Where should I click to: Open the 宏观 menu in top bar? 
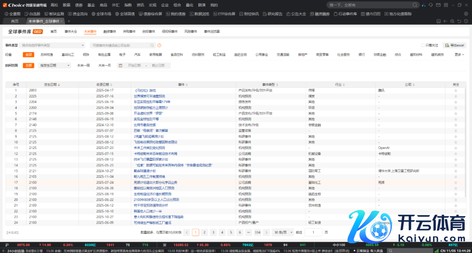(x=153, y=5)
